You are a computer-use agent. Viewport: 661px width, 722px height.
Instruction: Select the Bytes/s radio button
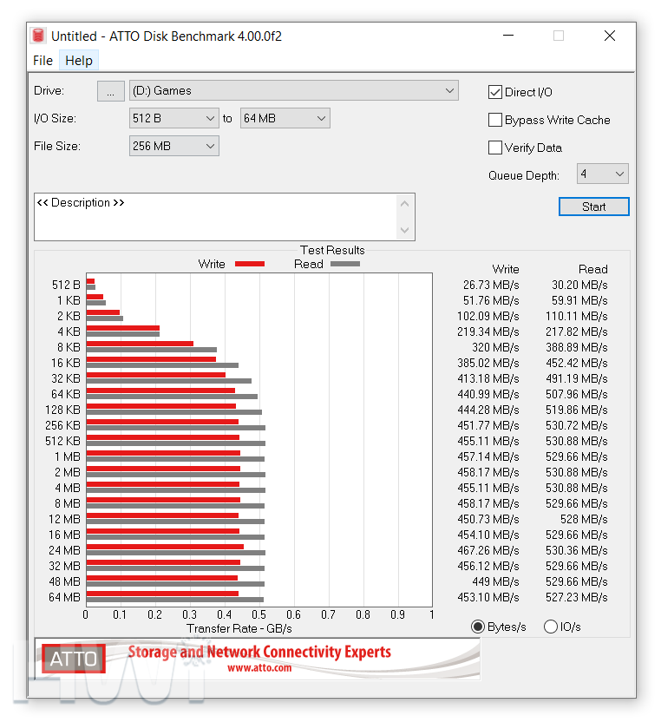[x=478, y=627]
